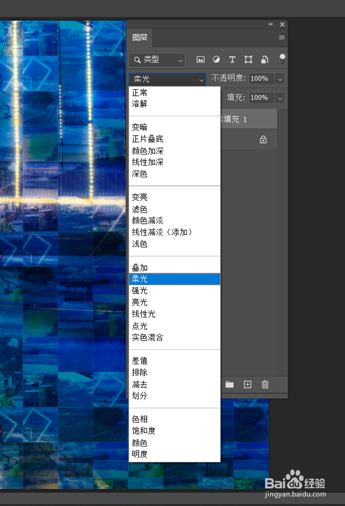Select 线性加深 blend mode

pos(175,162)
